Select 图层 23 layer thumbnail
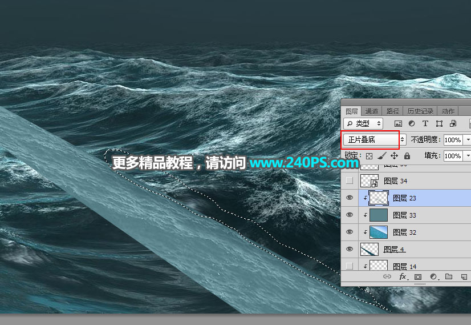The width and height of the screenshot is (471, 325). 379,198
